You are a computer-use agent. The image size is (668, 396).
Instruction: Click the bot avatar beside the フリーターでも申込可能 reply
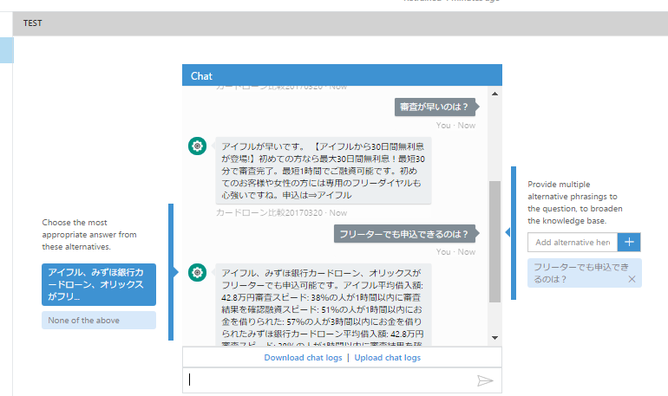coord(197,273)
